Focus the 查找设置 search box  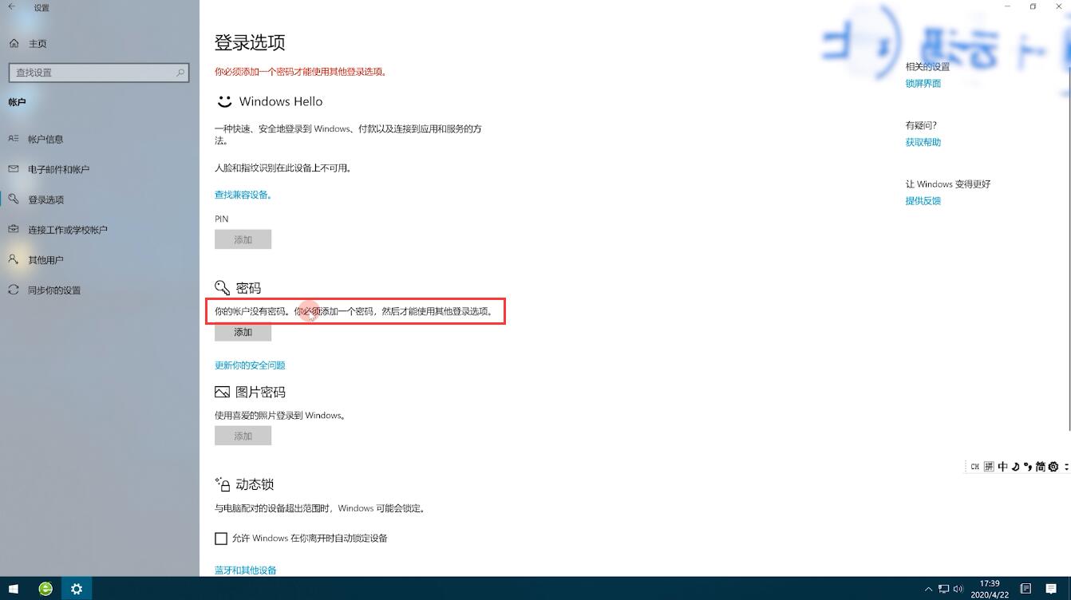(99, 73)
